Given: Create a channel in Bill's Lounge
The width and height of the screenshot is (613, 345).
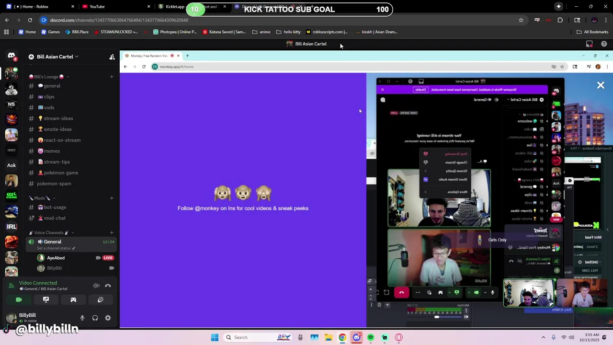Looking at the screenshot, I should click(112, 77).
